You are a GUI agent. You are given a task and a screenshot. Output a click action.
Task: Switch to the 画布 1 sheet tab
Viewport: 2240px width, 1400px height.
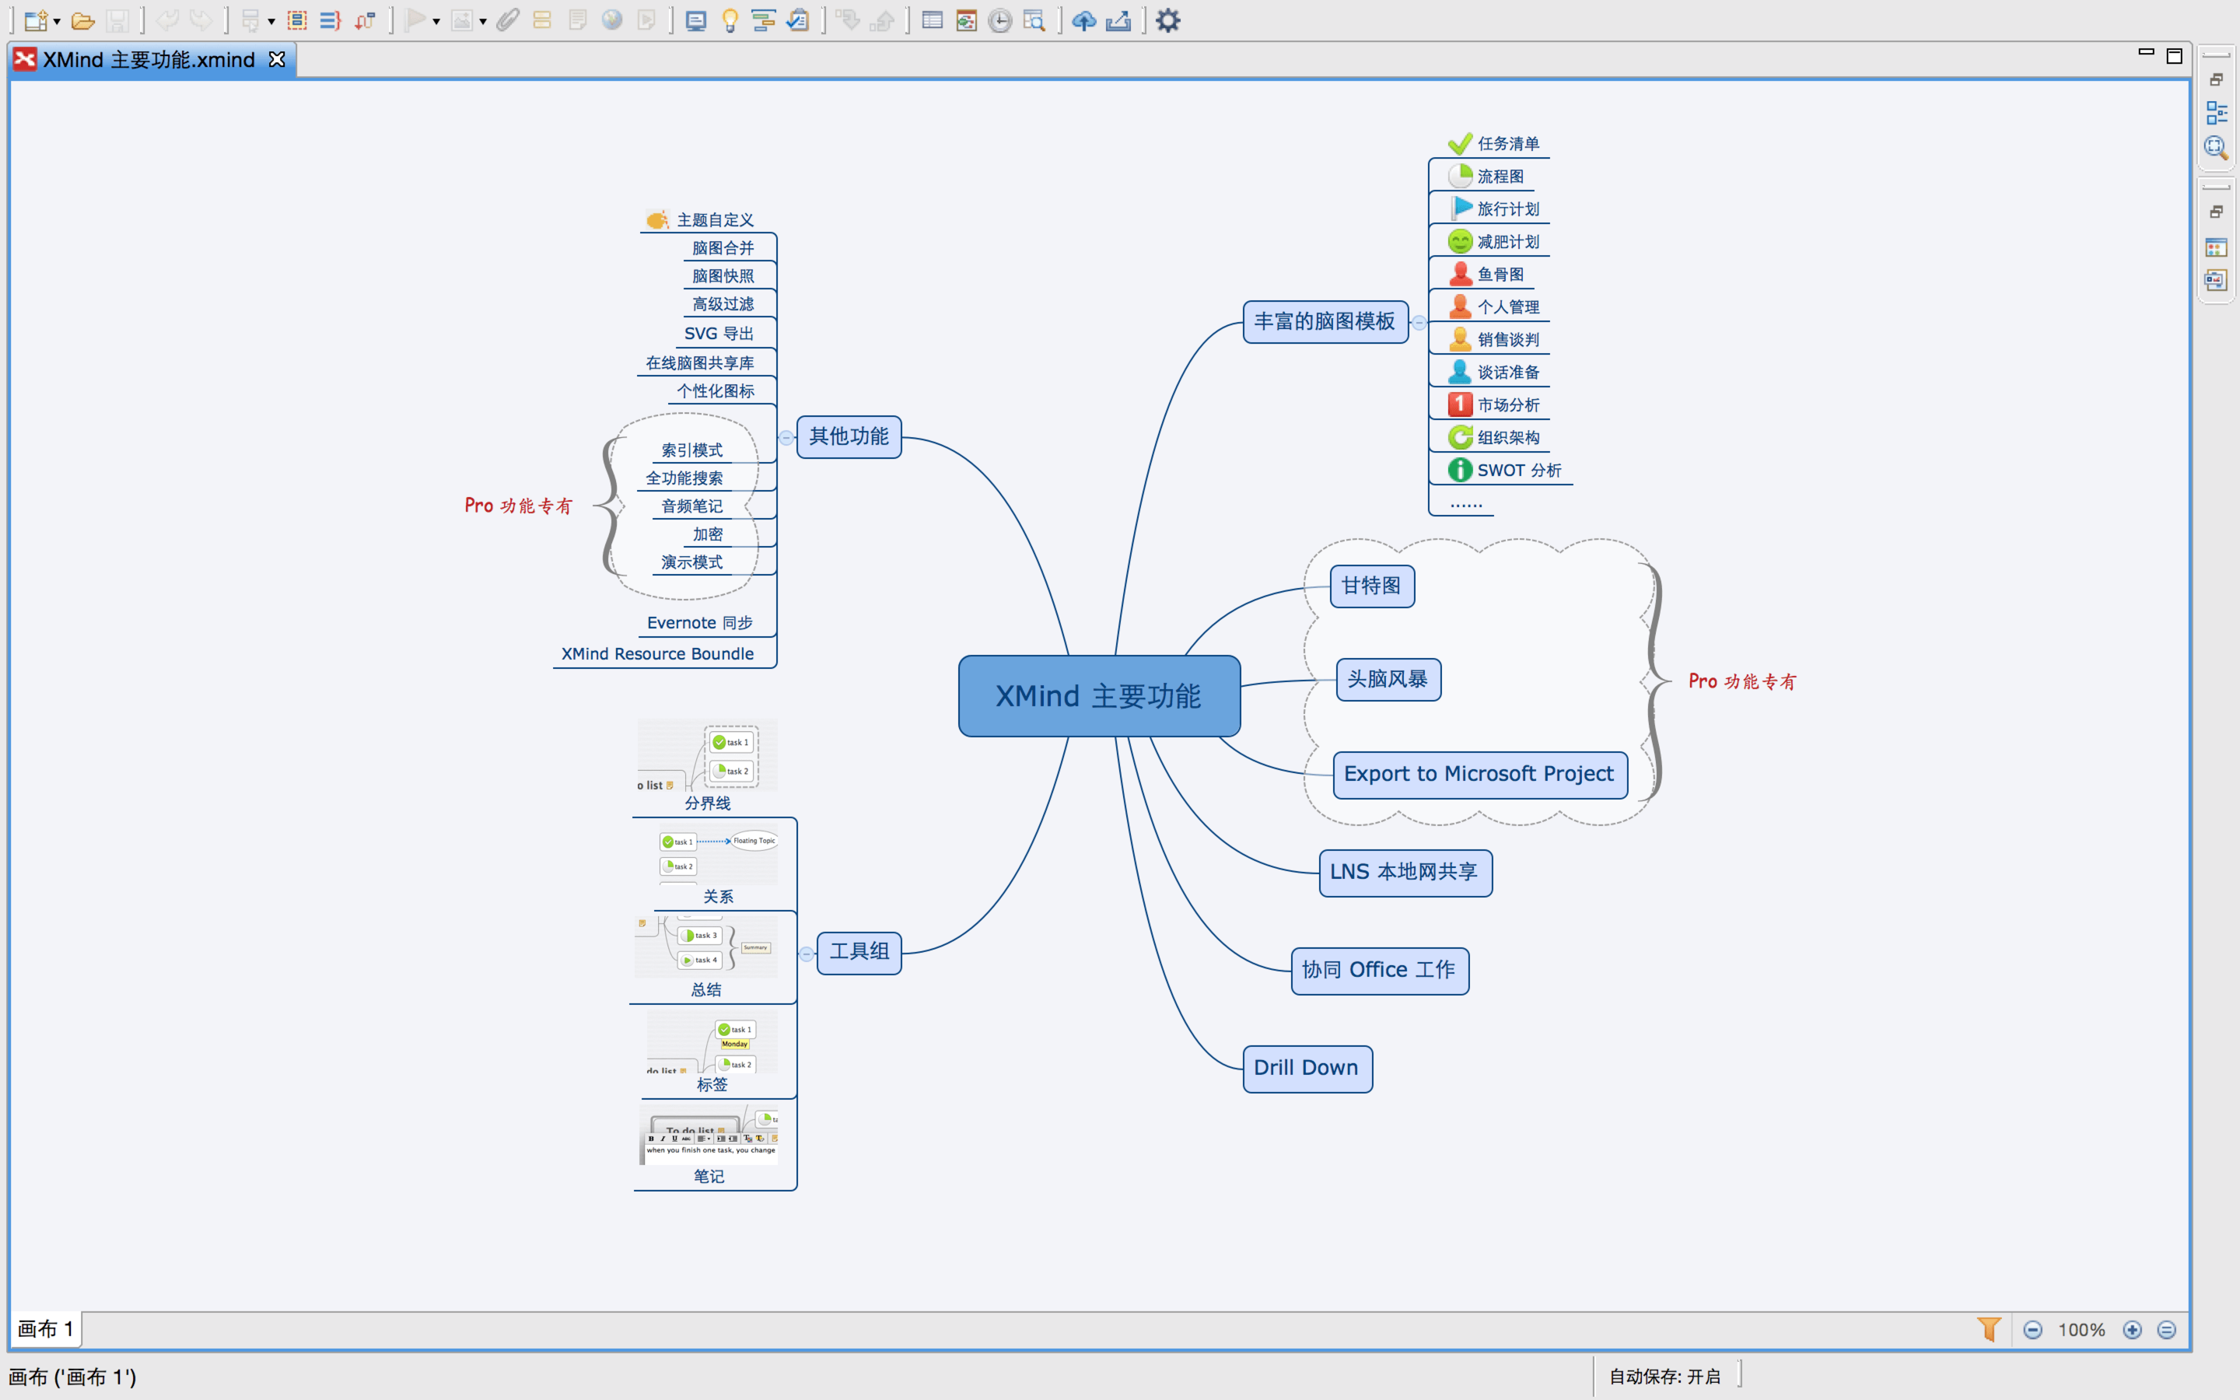tap(44, 1330)
